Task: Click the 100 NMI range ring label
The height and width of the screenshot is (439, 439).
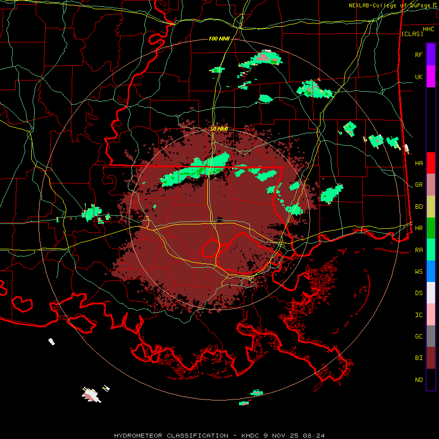Action: tap(219, 39)
